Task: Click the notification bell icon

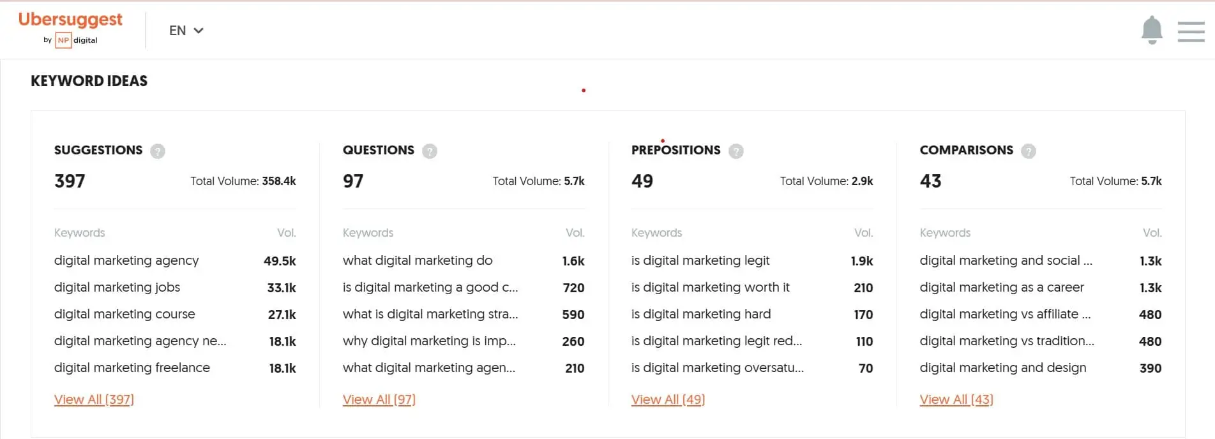Action: pos(1152,30)
